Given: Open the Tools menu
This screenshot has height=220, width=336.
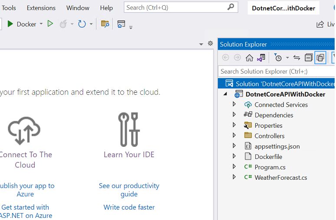Looking at the screenshot, I should coord(9,8).
